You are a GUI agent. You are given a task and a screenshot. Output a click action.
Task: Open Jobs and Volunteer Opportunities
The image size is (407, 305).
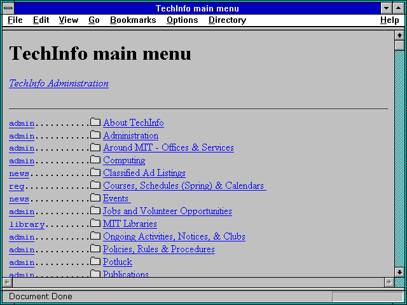(167, 212)
